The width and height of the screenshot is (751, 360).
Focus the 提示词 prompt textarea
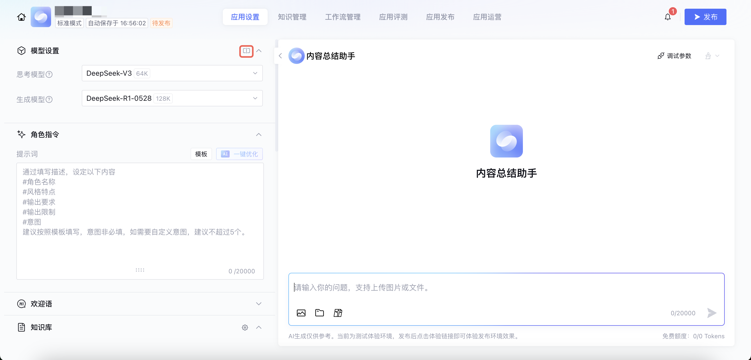pyautogui.click(x=140, y=221)
